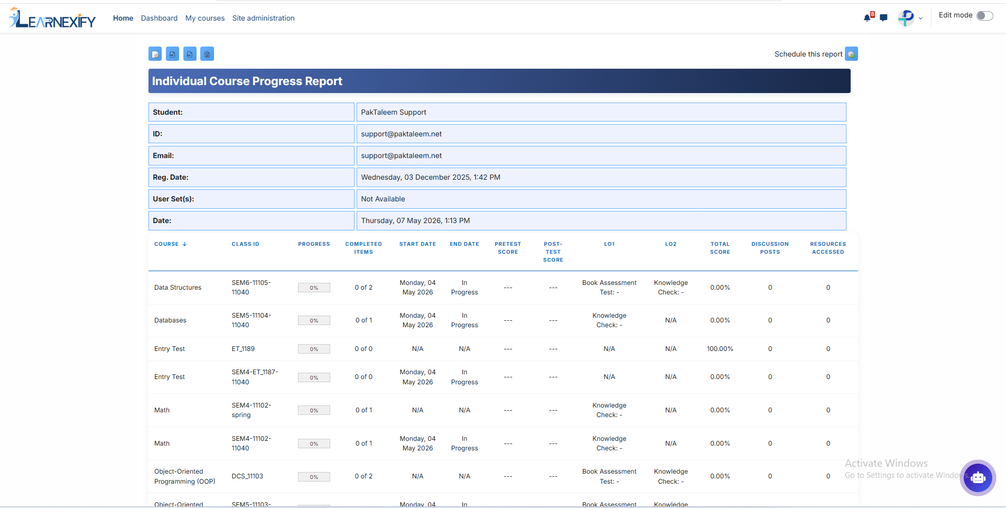Image resolution: width=1006 pixels, height=508 pixels.
Task: Open the Dashboard menu item
Action: point(159,18)
